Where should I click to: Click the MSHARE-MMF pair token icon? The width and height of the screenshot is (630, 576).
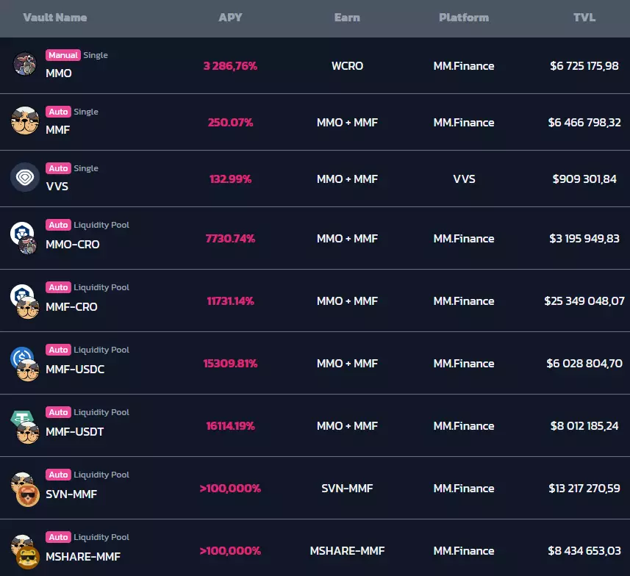click(24, 551)
